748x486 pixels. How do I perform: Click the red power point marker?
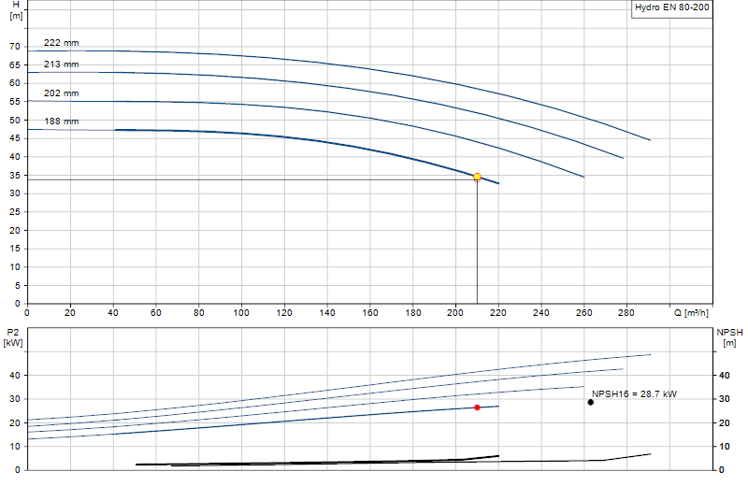tap(477, 407)
